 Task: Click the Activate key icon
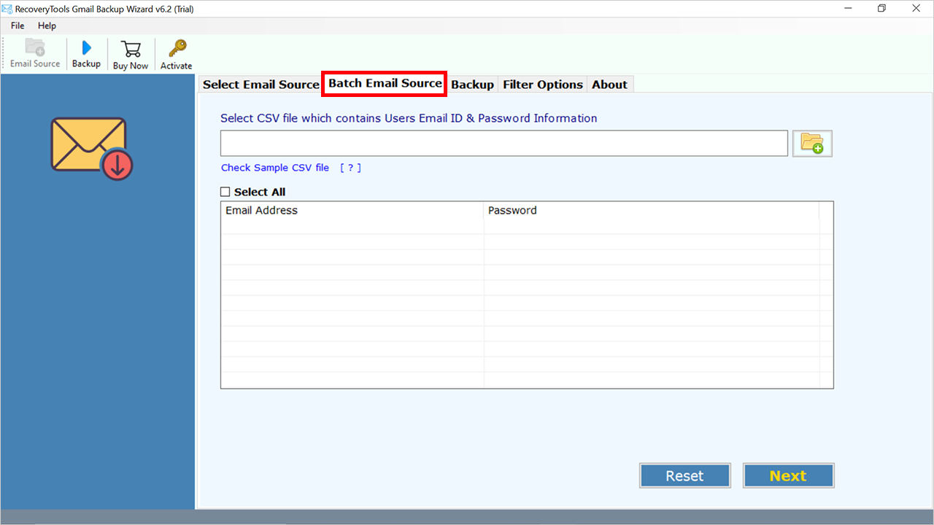tap(176, 54)
